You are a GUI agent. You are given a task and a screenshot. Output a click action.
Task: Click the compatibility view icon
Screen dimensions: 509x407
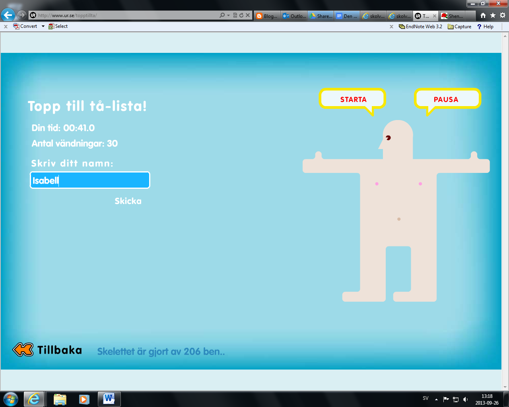(235, 15)
